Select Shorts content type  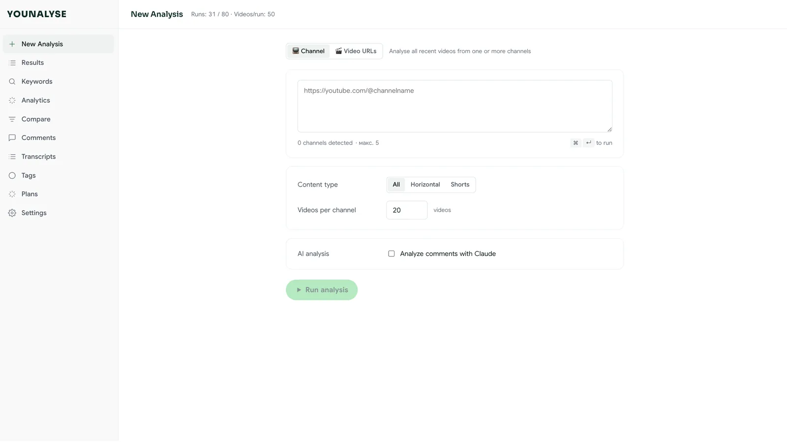click(x=460, y=185)
